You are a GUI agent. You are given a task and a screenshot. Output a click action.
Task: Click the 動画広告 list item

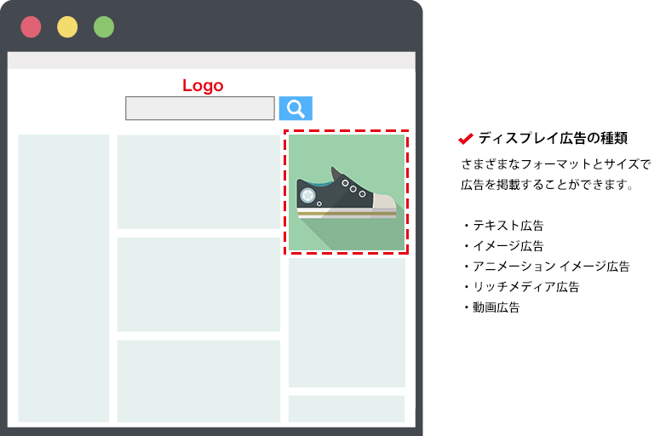pyautogui.click(x=496, y=307)
